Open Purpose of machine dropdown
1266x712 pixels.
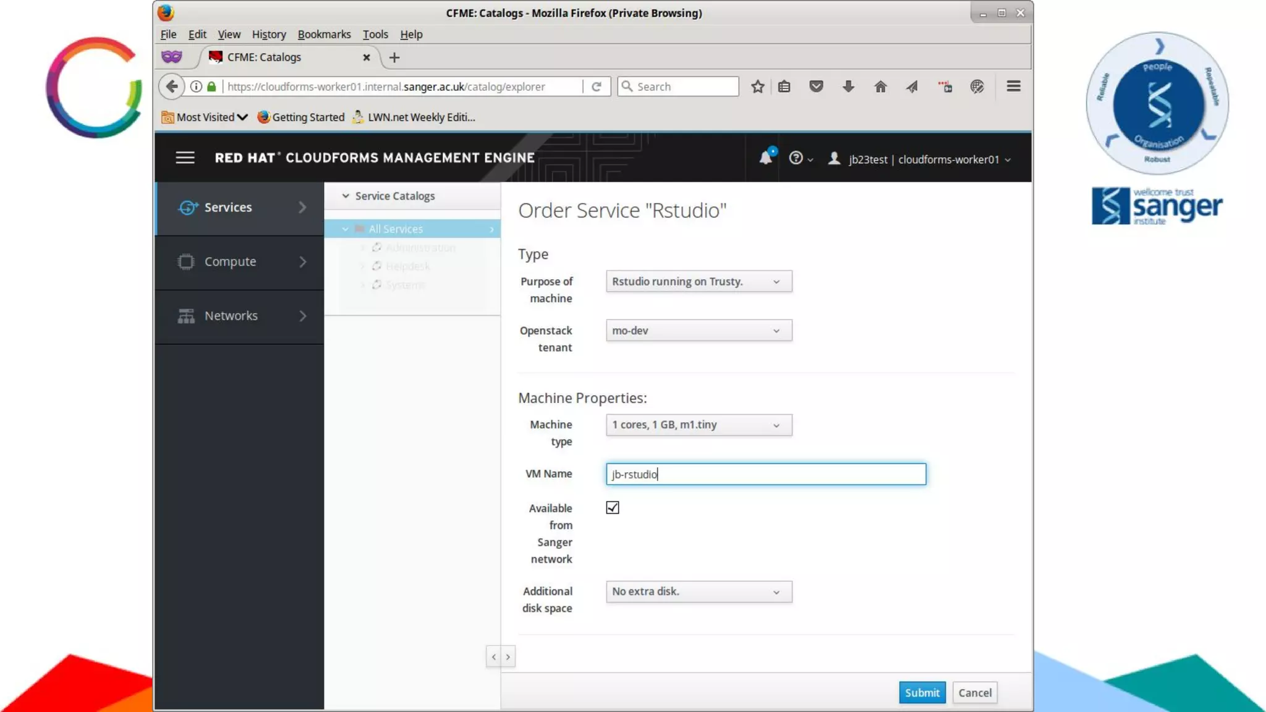coord(699,282)
